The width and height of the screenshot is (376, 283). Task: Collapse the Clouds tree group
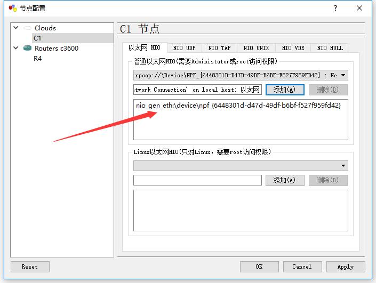coord(16,28)
